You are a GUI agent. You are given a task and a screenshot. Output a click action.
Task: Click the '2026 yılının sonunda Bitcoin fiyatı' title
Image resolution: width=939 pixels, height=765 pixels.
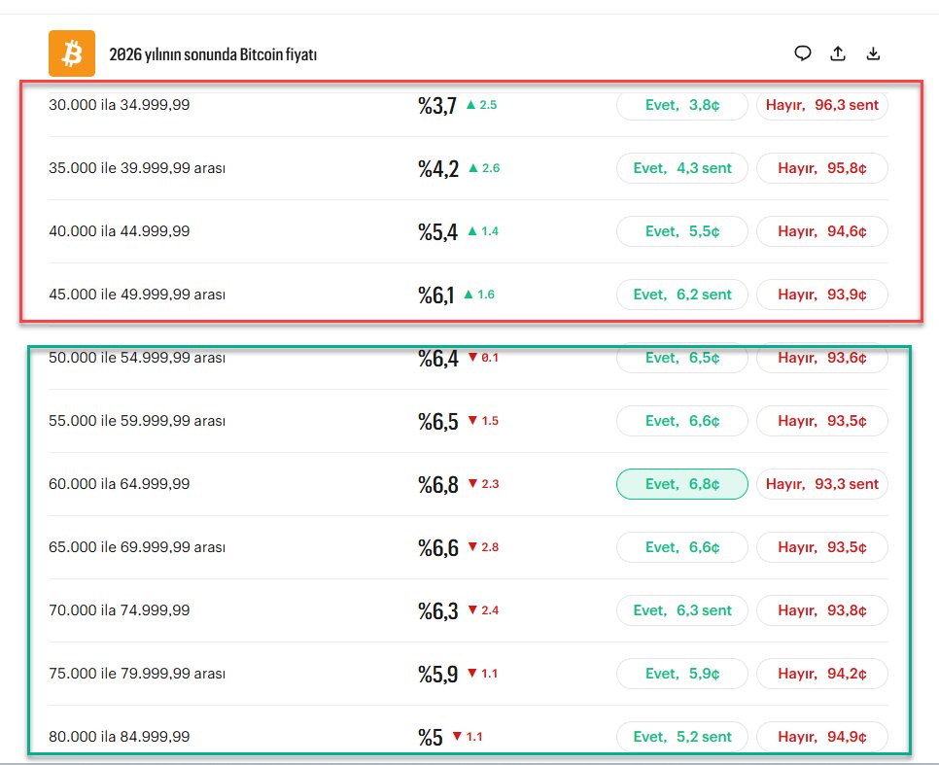213,55
